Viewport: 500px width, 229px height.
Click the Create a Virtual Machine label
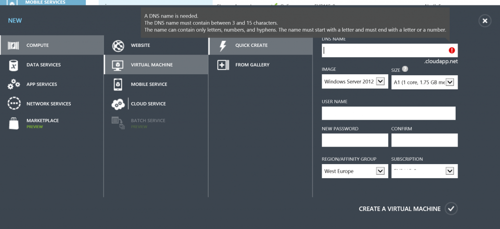399,209
